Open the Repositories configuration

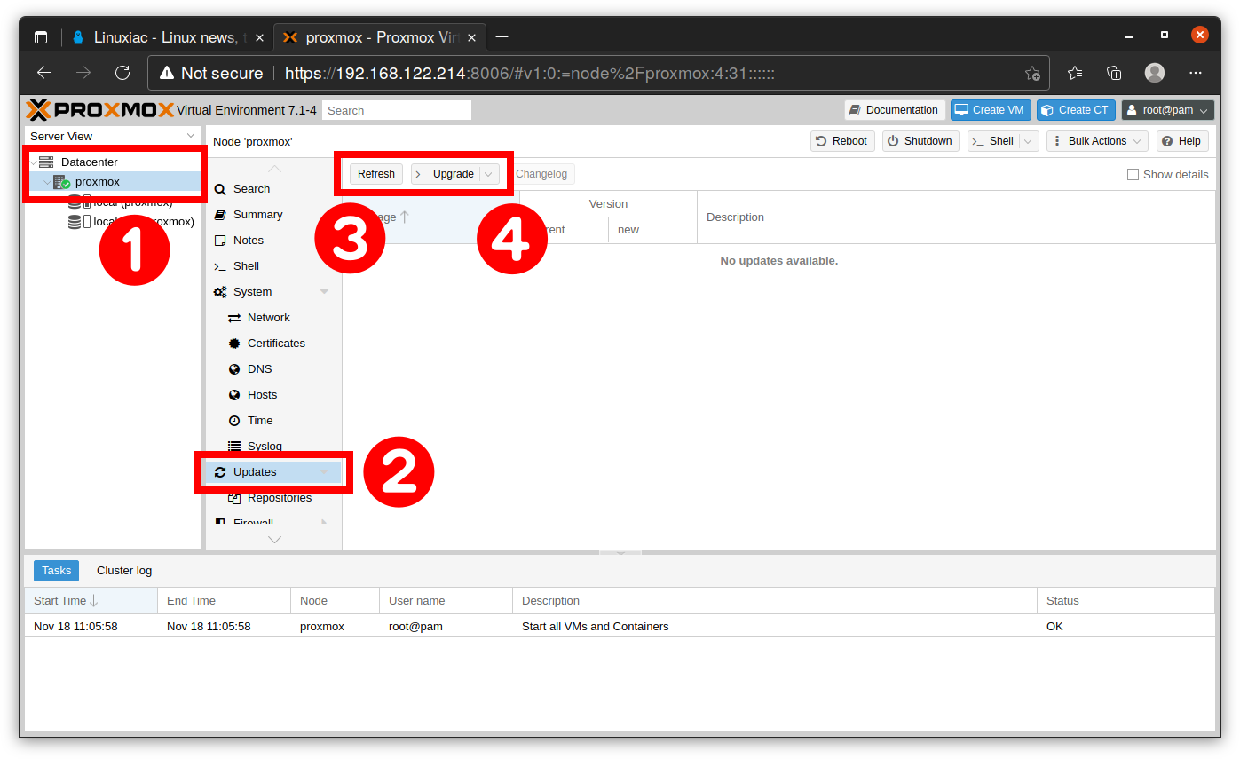(281, 497)
